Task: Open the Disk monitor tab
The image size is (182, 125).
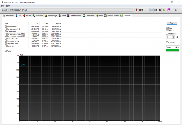Action: [x=89, y=16]
